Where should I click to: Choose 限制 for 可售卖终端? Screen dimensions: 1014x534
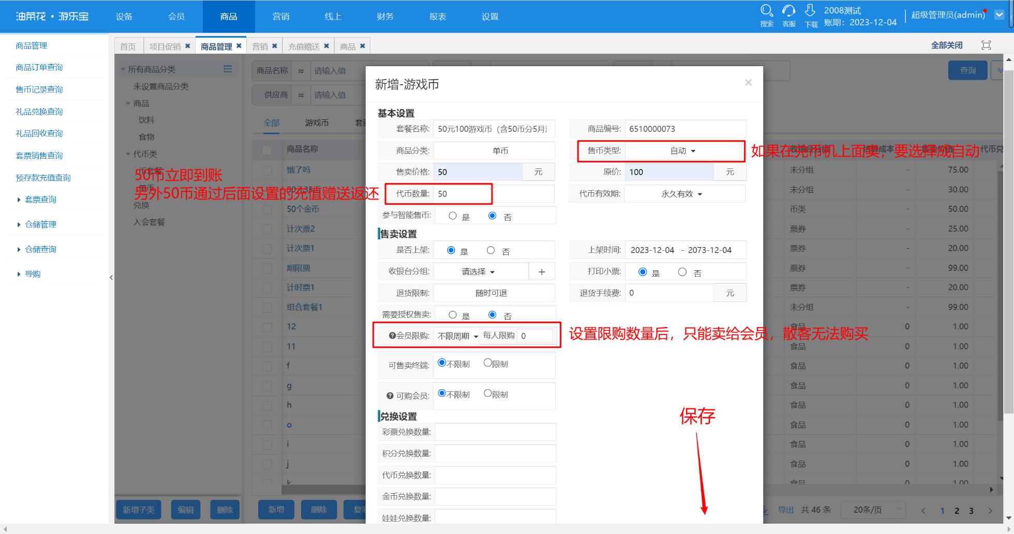point(487,363)
